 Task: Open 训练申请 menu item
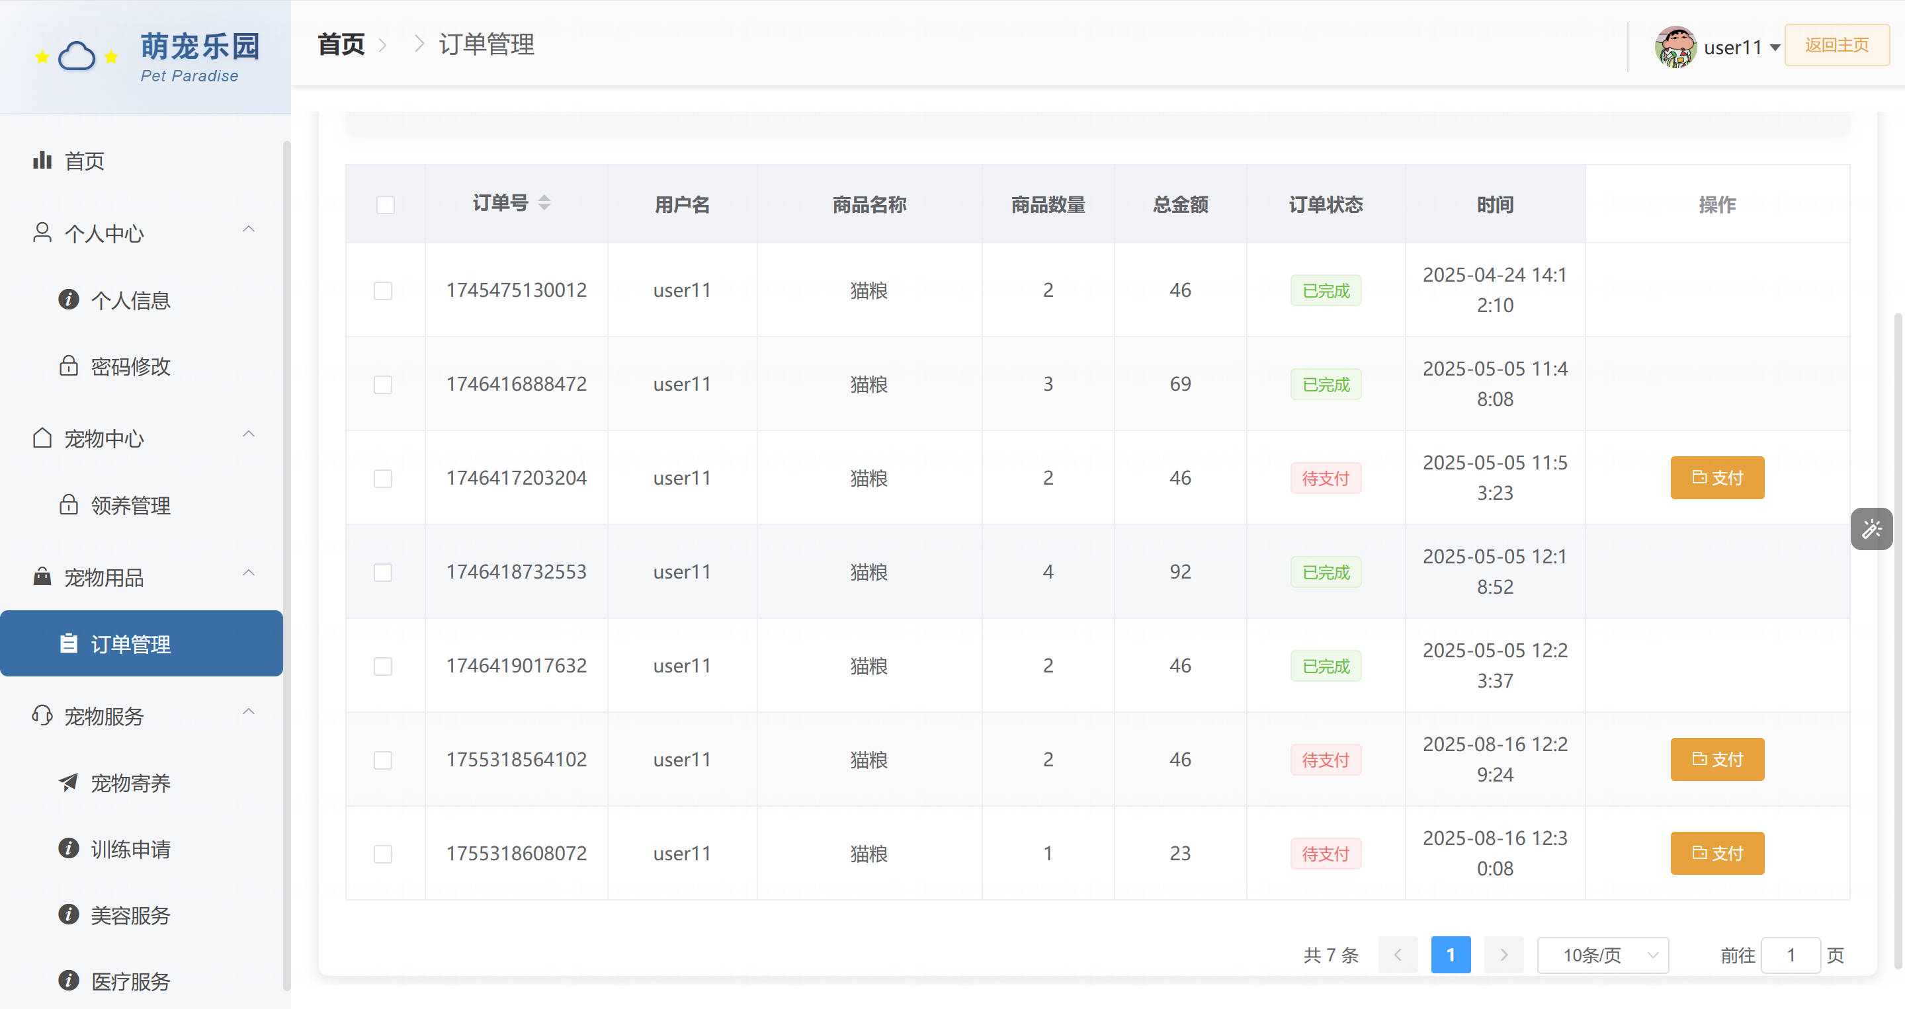142,848
